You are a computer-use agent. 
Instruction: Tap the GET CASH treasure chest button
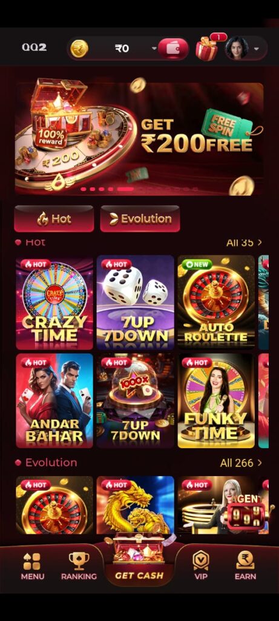point(139,559)
